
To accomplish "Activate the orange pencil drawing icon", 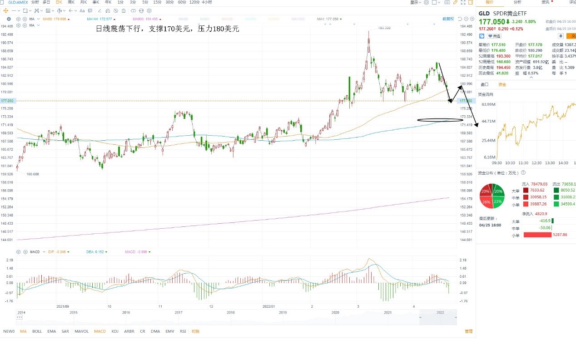I will (455, 2).
